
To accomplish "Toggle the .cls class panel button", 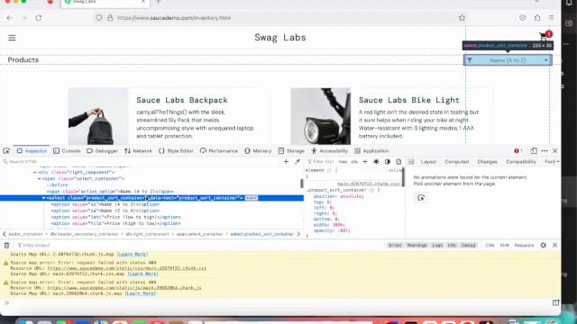I will [354, 162].
